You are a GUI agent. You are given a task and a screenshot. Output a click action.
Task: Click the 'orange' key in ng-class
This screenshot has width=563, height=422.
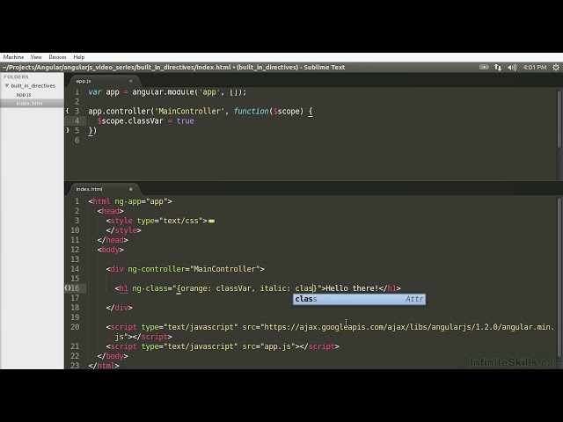click(194, 288)
